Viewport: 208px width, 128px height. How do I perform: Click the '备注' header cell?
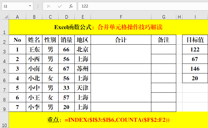pyautogui.click(x=164, y=40)
